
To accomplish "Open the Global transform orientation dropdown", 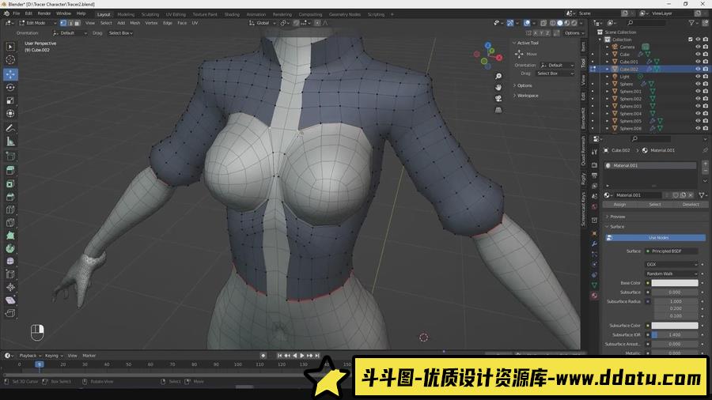I will (x=263, y=23).
